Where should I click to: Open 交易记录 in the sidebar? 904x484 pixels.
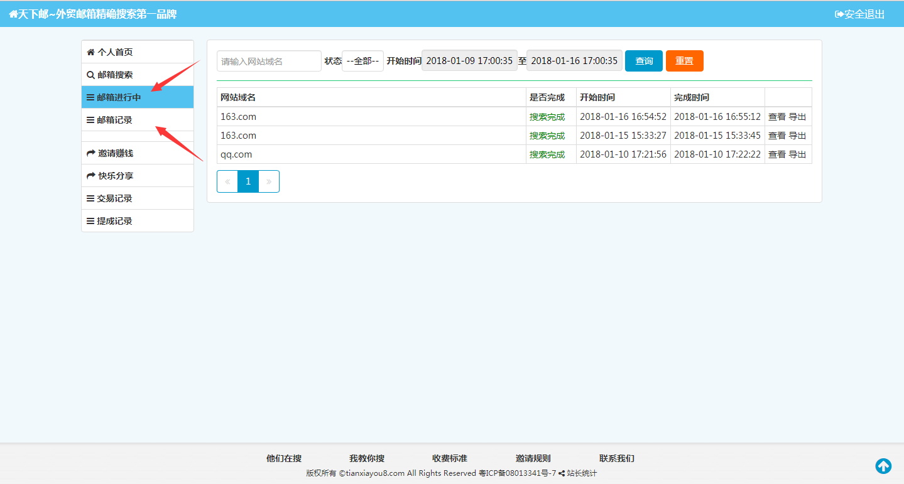[x=138, y=198]
